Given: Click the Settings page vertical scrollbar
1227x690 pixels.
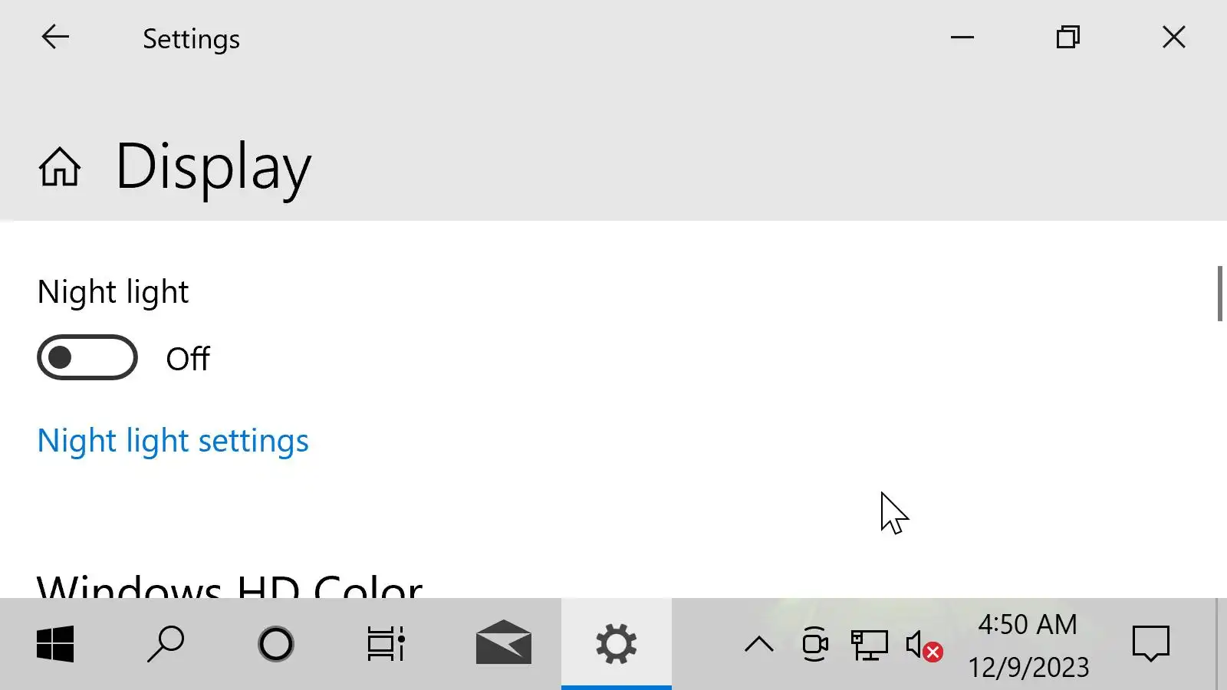Looking at the screenshot, I should tap(1219, 294).
